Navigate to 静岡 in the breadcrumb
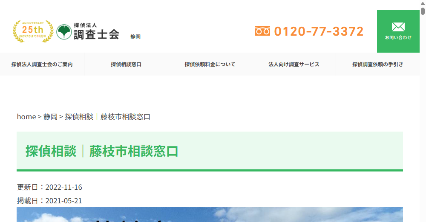 (50, 117)
